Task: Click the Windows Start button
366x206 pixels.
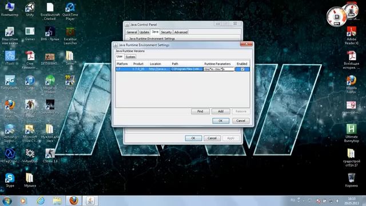Action: click(x=7, y=201)
